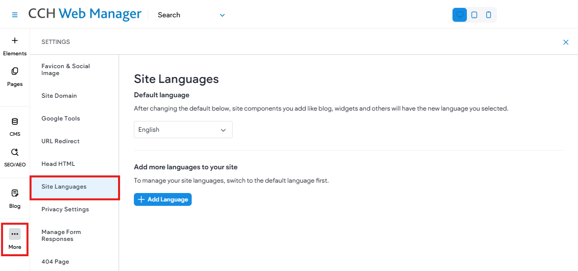Open the default language English dropdown
This screenshot has height=271, width=578.
(183, 130)
